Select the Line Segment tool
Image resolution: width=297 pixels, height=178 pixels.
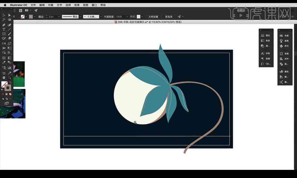[x=10, y=29]
